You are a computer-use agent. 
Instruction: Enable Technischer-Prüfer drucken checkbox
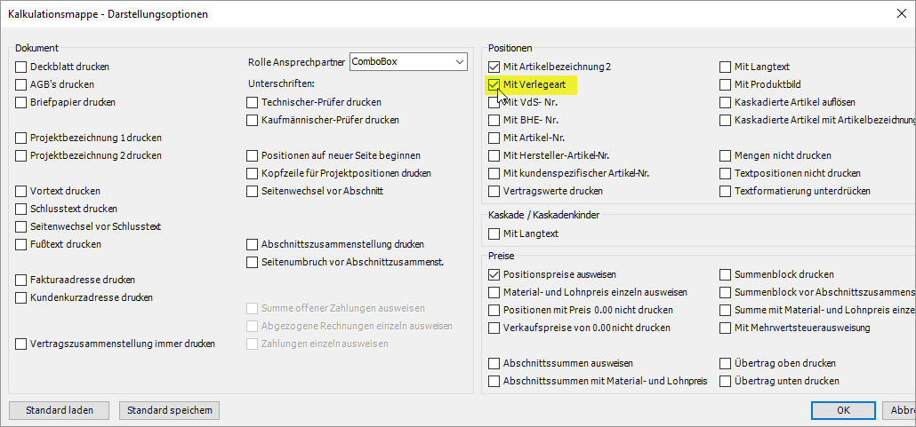(x=253, y=102)
